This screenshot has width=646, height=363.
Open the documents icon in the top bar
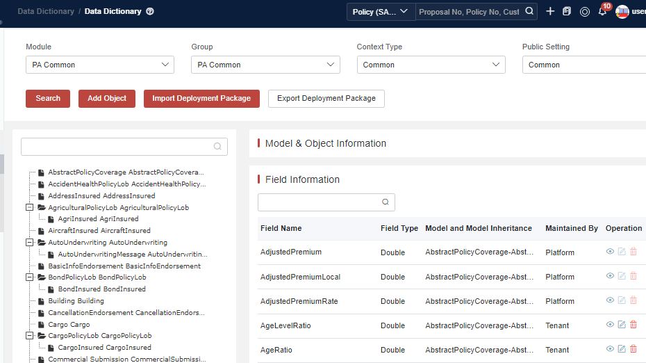pos(567,11)
